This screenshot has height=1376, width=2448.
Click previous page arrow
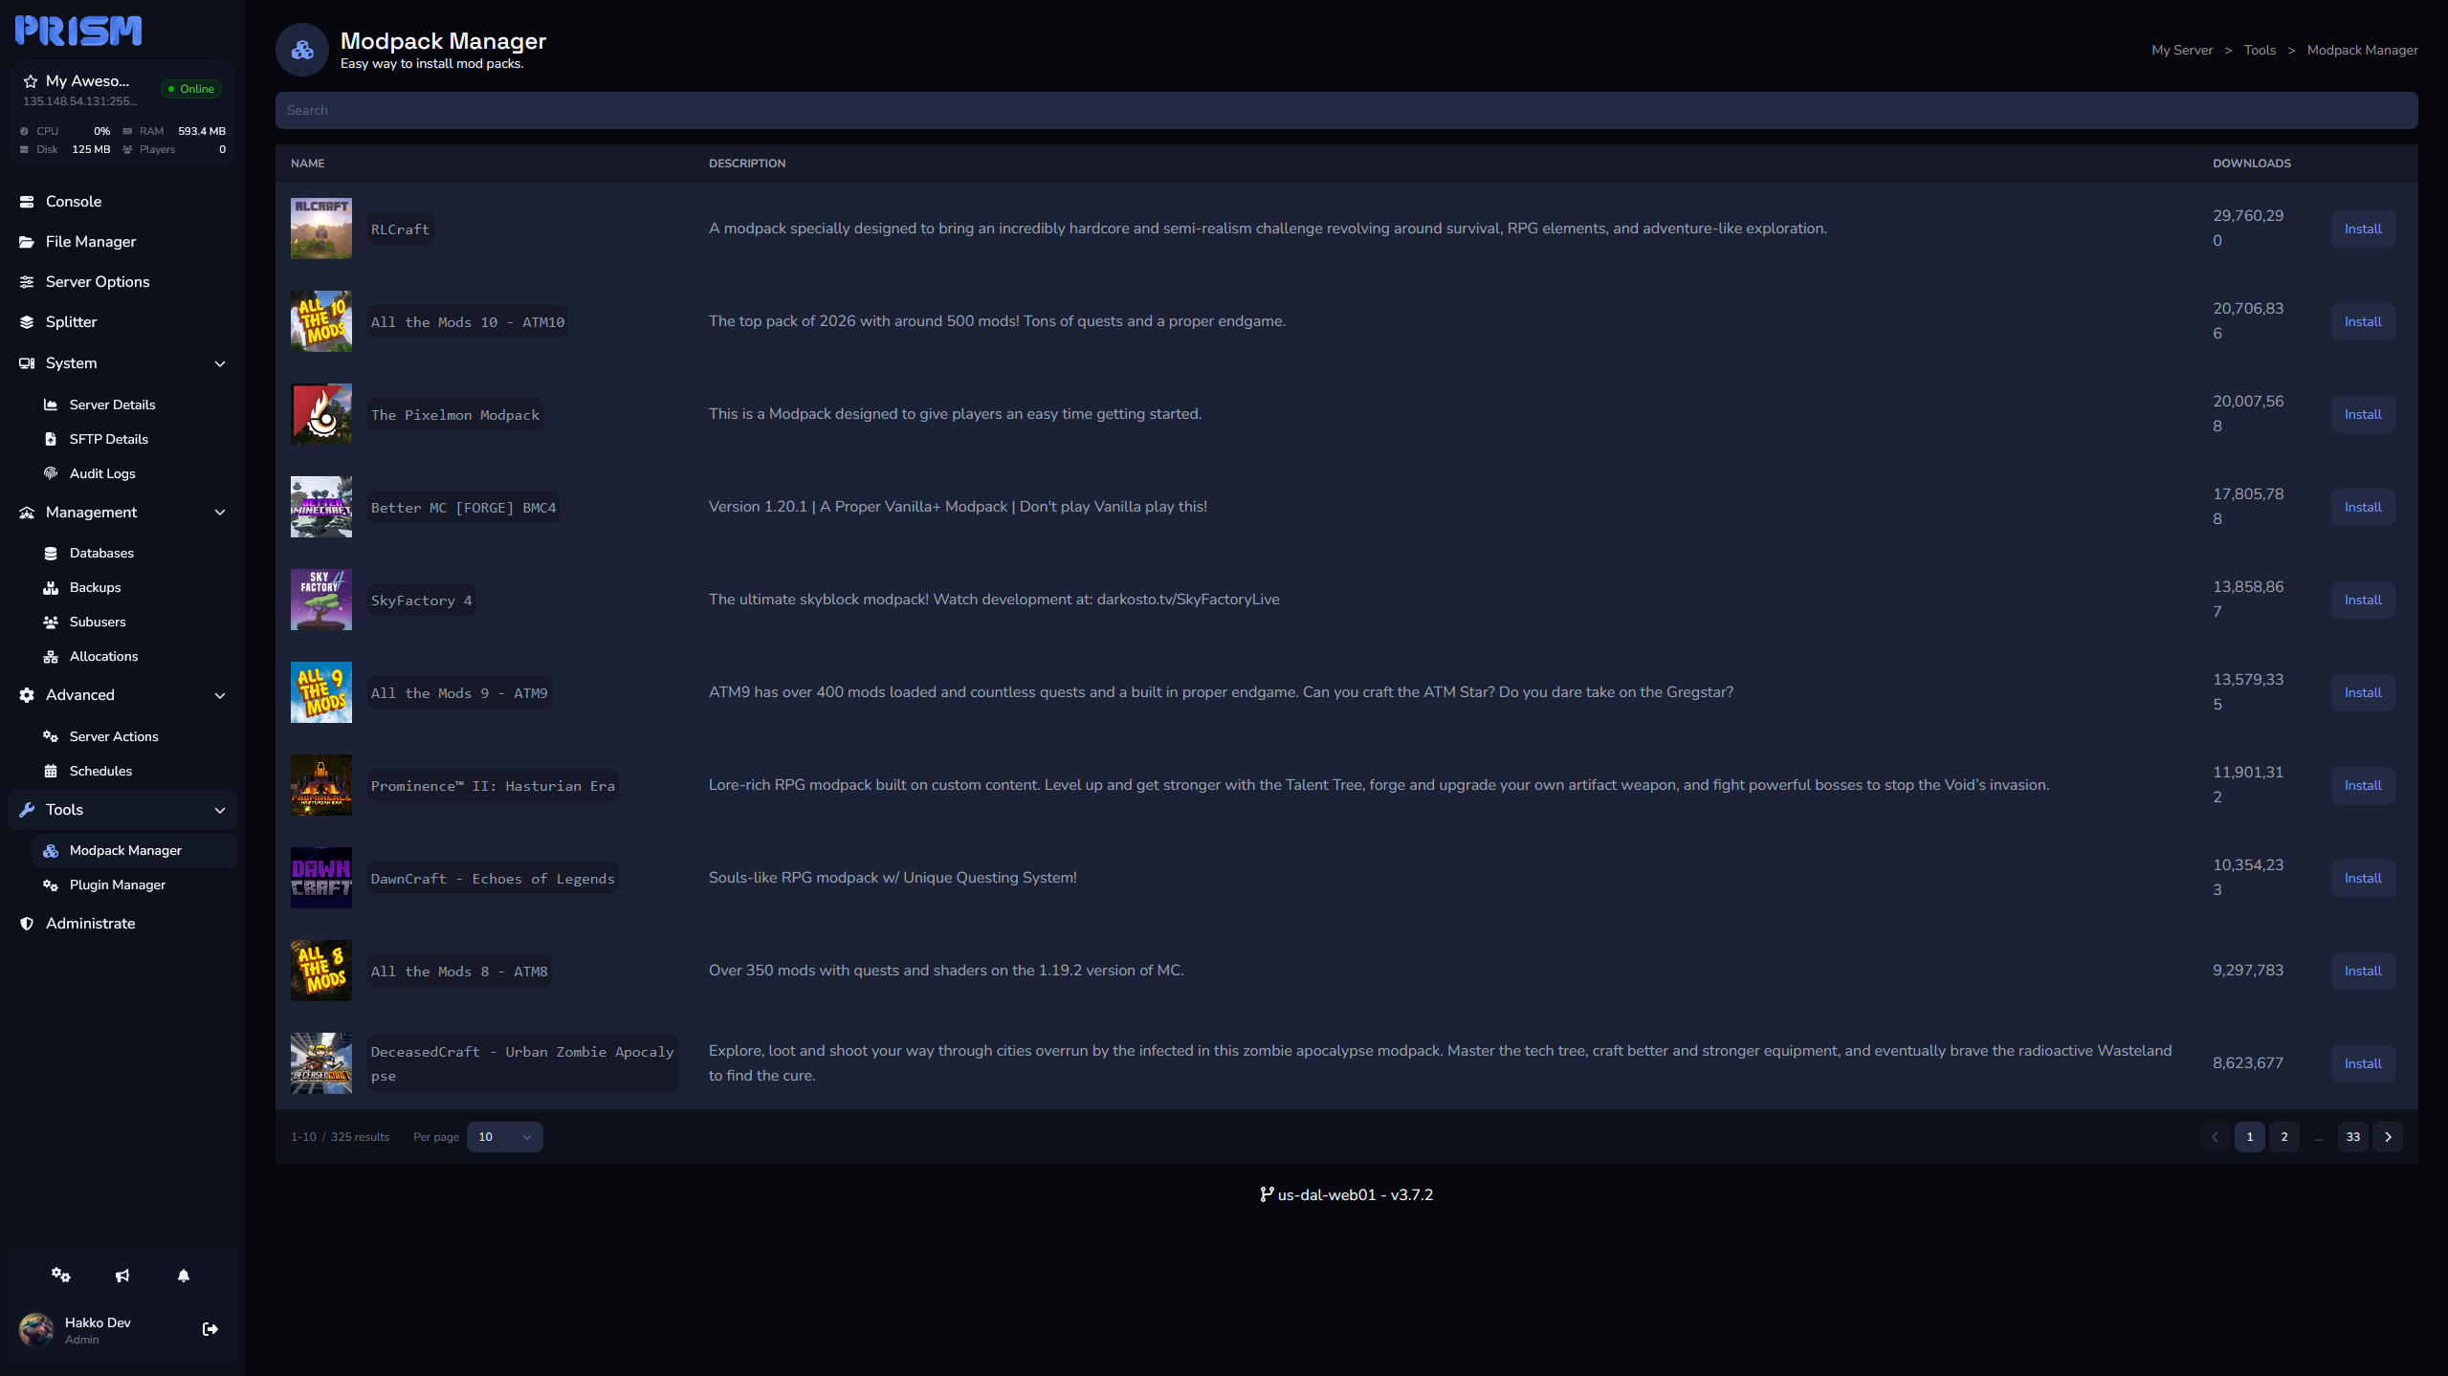(2215, 1137)
